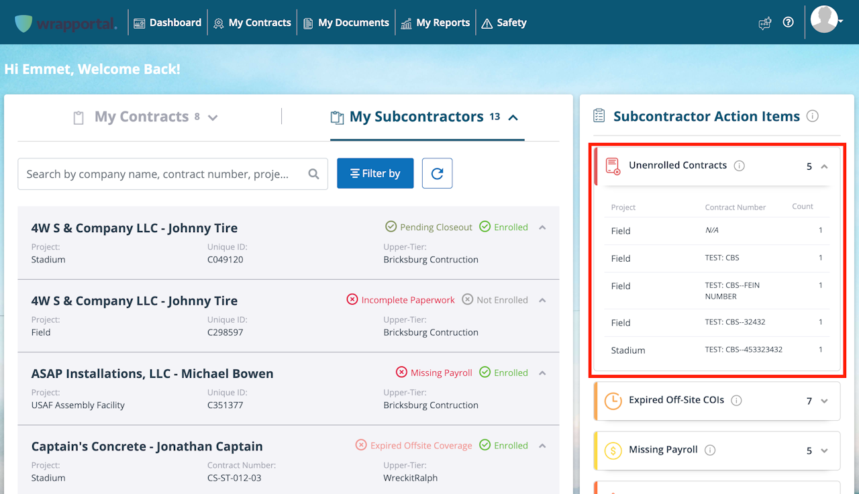Expand the Missing Payroll section
The width and height of the screenshot is (859, 494).
(825, 450)
